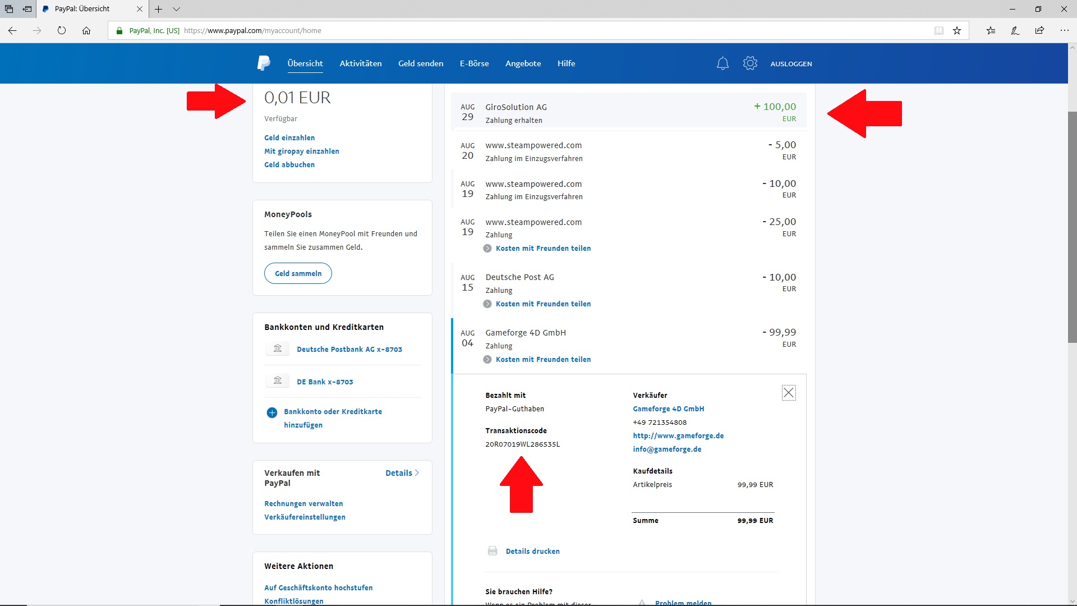The height and width of the screenshot is (606, 1077).
Task: Open Details for Verkaufen mit PayPal
Action: pos(402,473)
